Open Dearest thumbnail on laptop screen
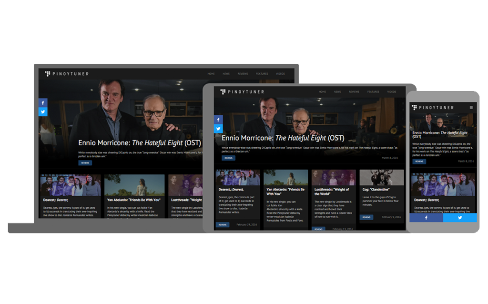 point(71,185)
